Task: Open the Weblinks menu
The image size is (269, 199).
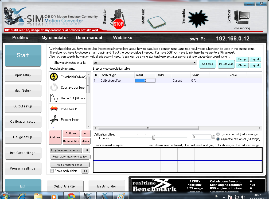Action: [x=123, y=38]
